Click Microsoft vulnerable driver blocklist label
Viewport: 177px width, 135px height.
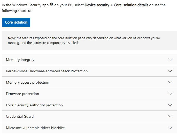click(x=35, y=128)
